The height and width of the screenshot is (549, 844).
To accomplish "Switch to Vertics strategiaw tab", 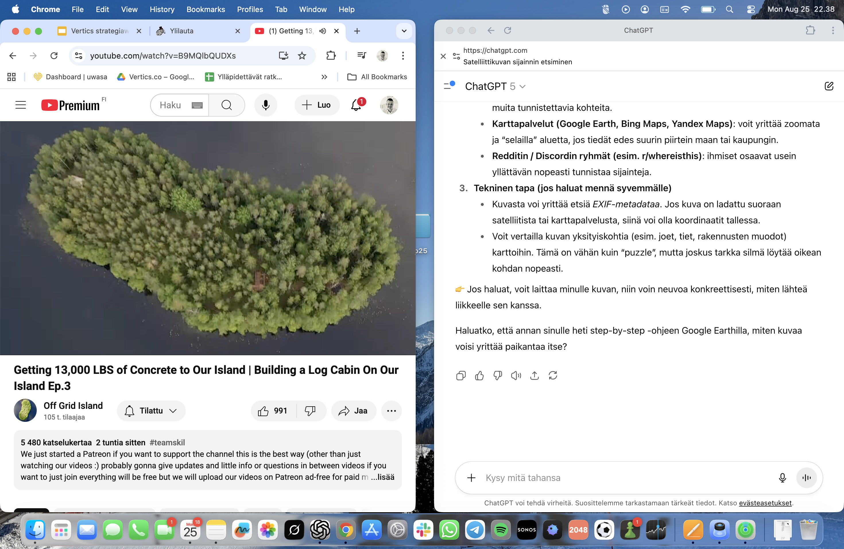I will coord(99,31).
